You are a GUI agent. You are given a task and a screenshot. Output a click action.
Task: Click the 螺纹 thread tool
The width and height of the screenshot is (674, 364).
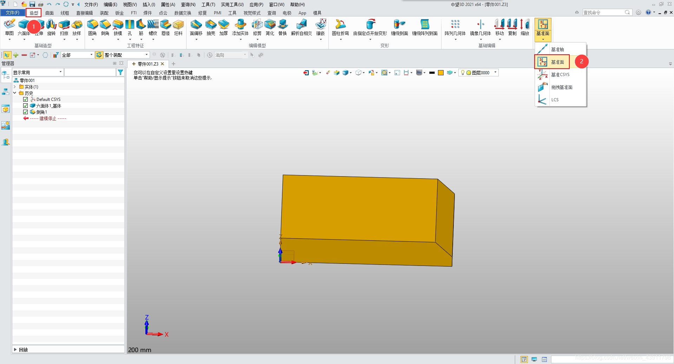click(x=153, y=28)
